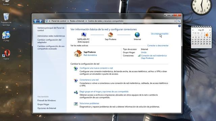Click Configurar una nueva conexión o red

click(96, 68)
